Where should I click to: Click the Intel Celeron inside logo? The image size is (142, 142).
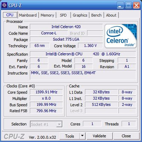121,36
